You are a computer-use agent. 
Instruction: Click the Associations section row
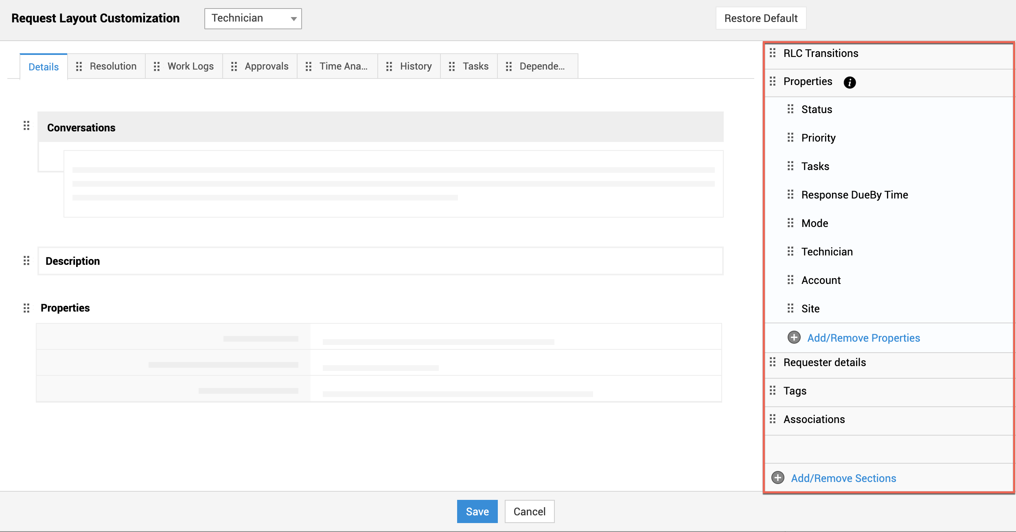pos(814,419)
